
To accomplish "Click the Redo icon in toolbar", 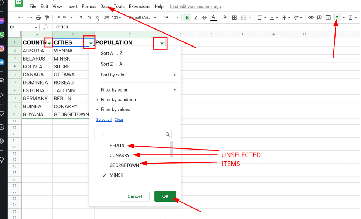I will [x=30, y=17].
